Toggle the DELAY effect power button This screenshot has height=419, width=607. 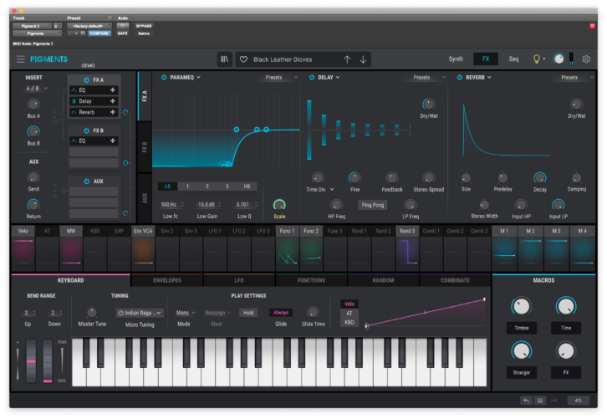click(312, 78)
